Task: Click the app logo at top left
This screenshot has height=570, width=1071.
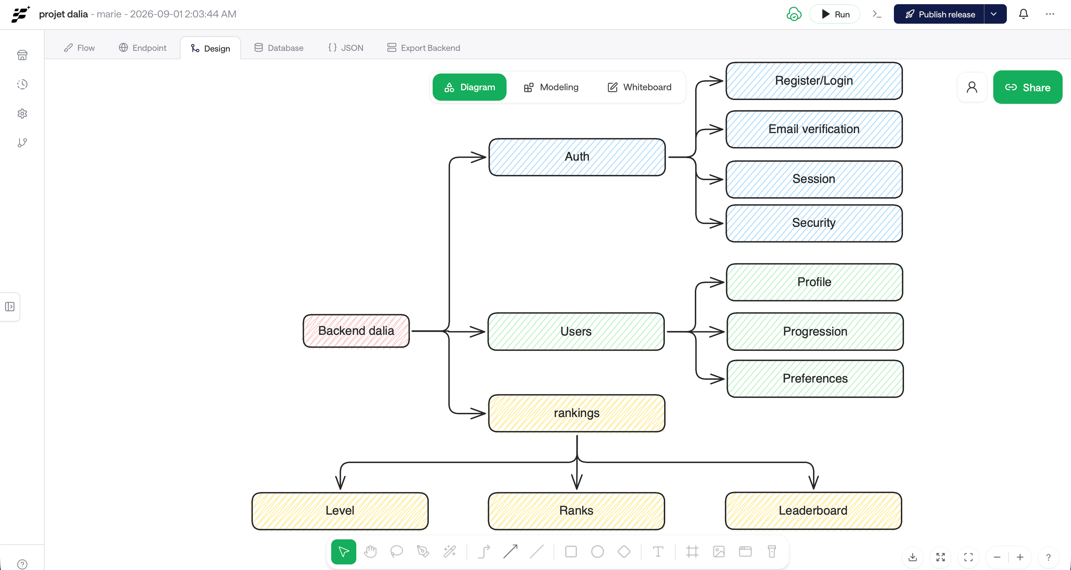Action: 21,14
